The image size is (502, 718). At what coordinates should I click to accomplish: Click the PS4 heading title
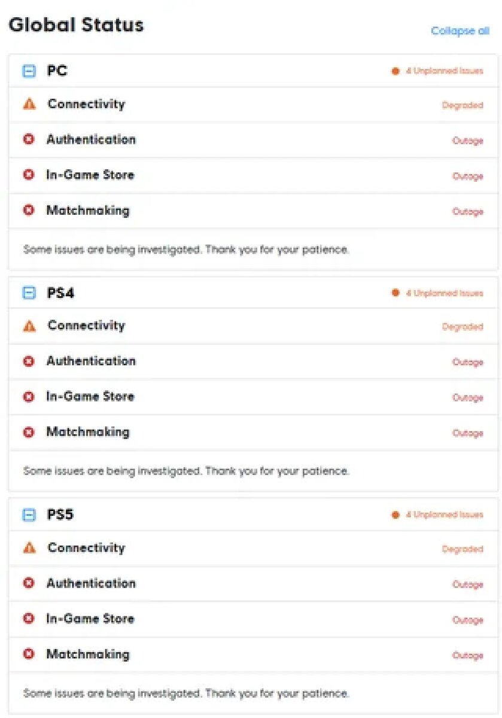pos(60,293)
